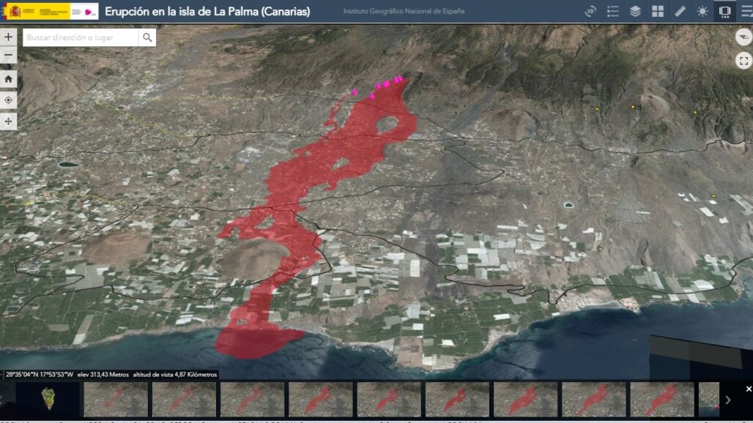Open the daylight sun settings
Screen dimensions: 753x423
click(x=702, y=12)
